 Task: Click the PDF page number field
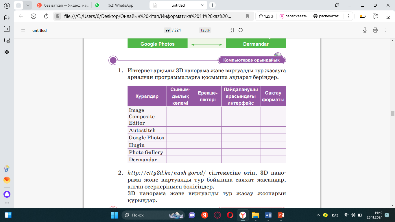click(167, 30)
